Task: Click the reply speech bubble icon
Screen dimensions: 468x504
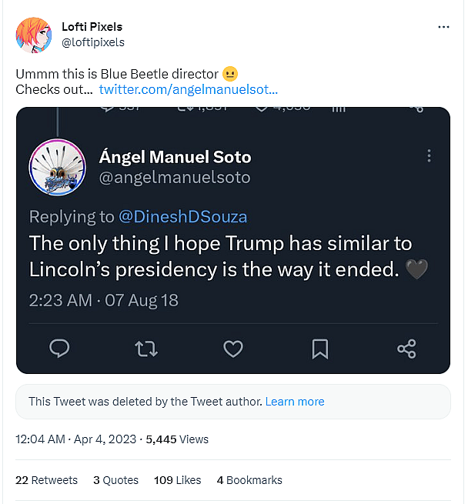Action: (x=59, y=349)
